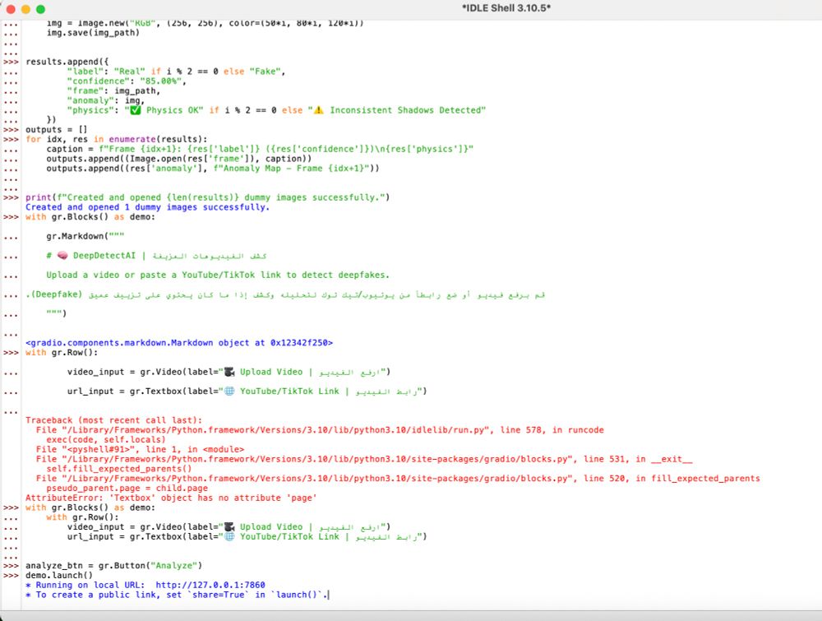Click the gradio Markdown object output line

click(x=179, y=342)
